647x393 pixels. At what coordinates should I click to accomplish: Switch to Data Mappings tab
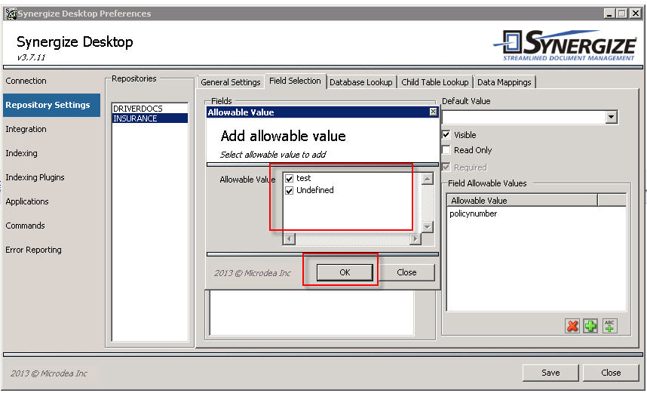504,82
